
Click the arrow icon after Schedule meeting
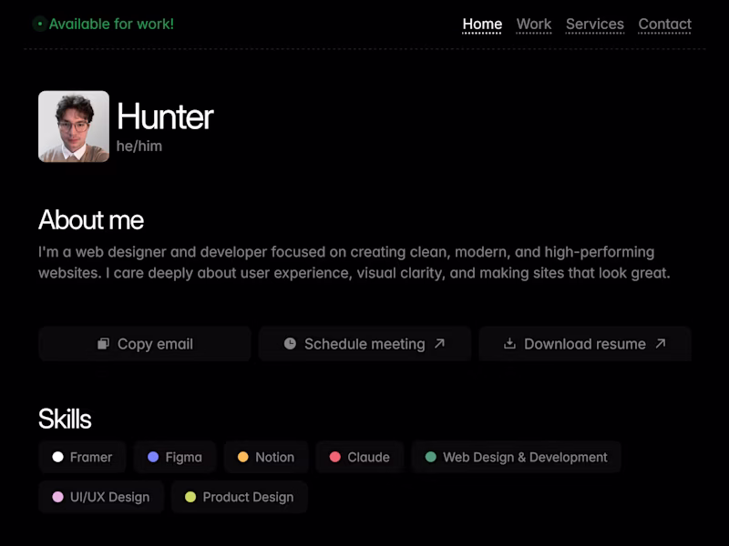pos(439,344)
